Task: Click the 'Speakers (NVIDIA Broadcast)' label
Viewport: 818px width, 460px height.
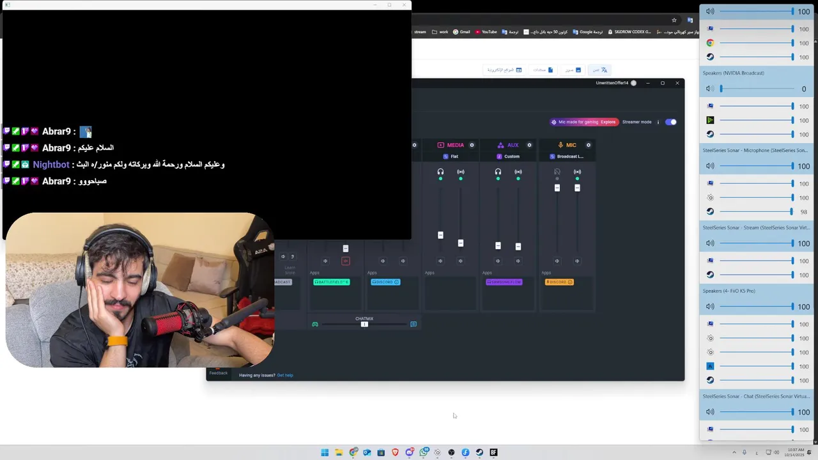Action: (734, 73)
